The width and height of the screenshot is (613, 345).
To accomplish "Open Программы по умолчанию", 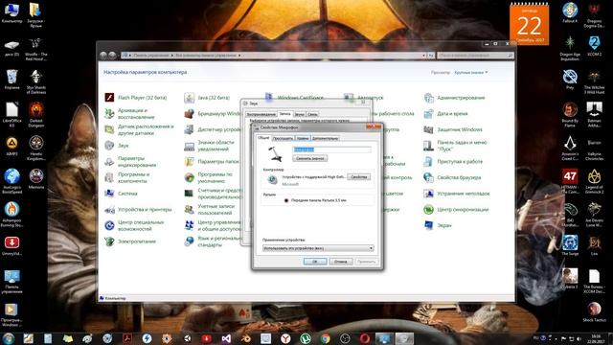I will [209, 177].
